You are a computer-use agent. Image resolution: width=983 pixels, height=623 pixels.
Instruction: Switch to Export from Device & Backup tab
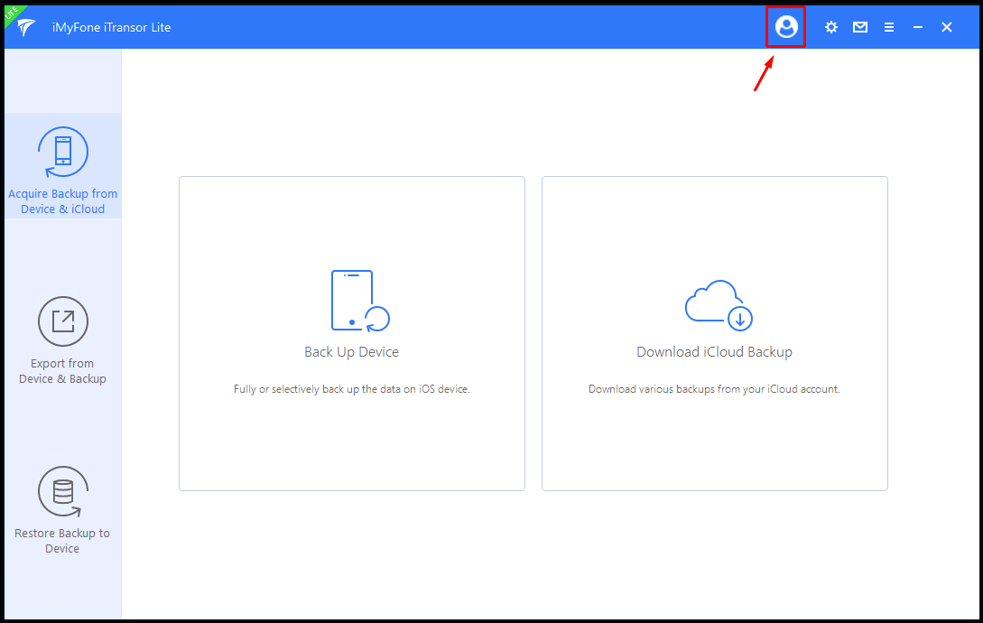click(x=62, y=340)
